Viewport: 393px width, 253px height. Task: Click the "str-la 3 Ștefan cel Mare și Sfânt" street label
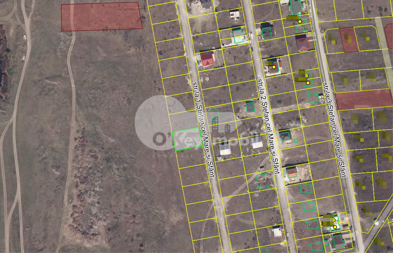coord(334,130)
